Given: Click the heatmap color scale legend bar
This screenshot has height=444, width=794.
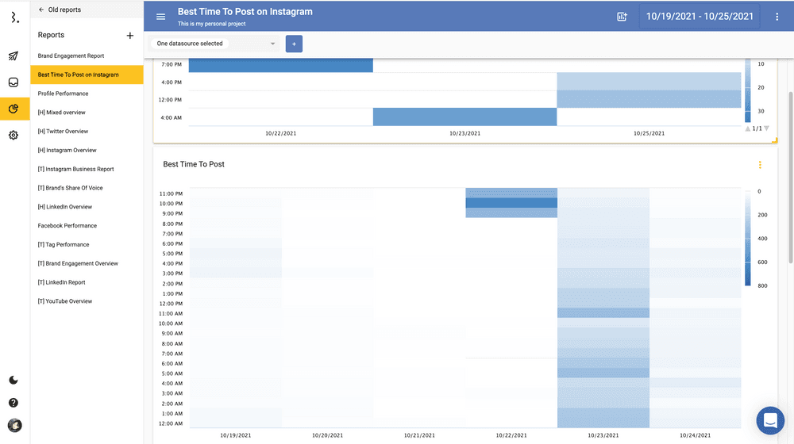Looking at the screenshot, I should (748, 238).
